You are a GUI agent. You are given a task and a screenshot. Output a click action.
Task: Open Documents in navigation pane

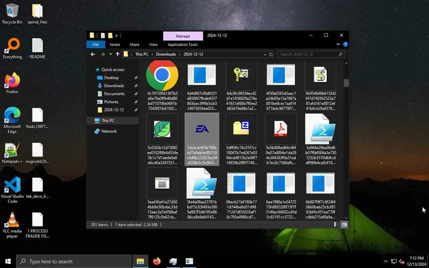coord(114,94)
